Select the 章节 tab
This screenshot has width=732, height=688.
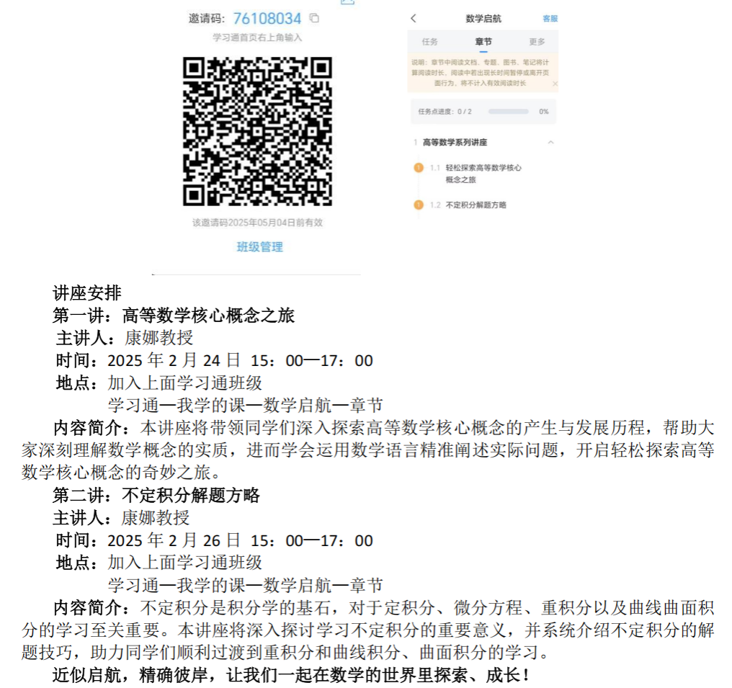483,42
